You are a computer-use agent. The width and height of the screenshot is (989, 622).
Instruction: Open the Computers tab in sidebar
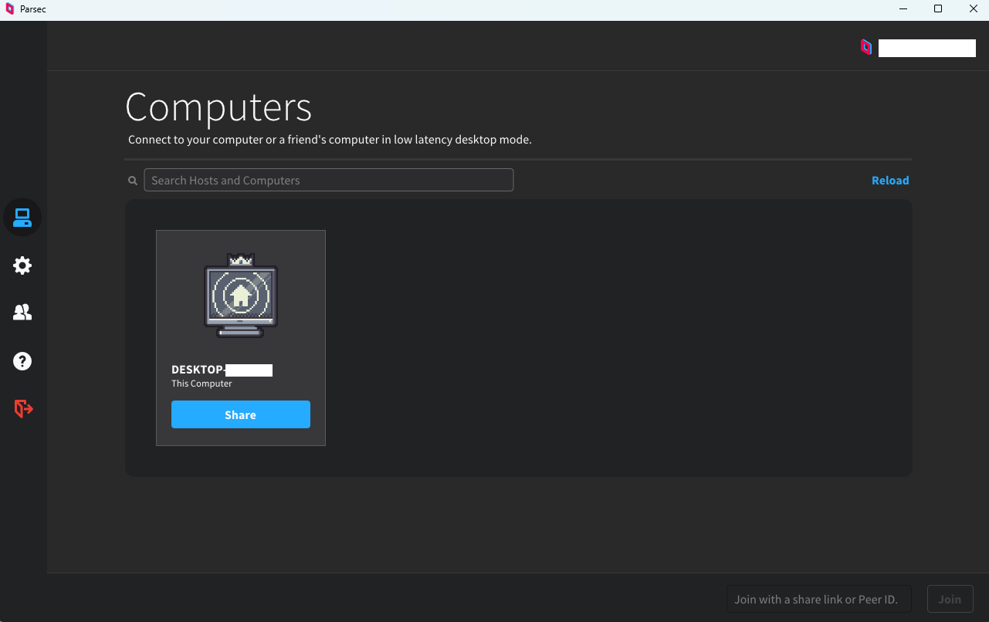click(x=22, y=218)
